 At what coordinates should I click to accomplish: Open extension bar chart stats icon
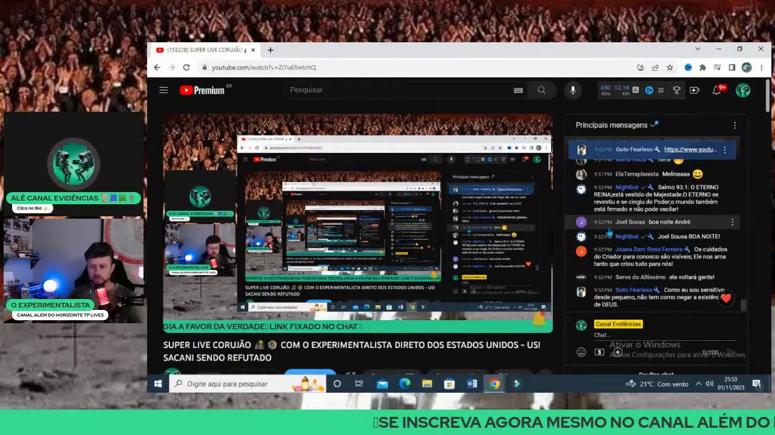[x=636, y=90]
